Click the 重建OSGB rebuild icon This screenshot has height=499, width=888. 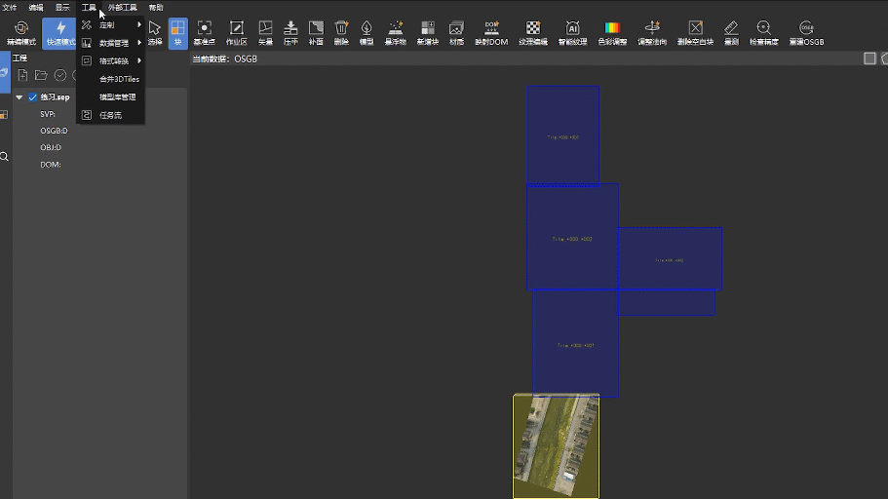(x=806, y=32)
